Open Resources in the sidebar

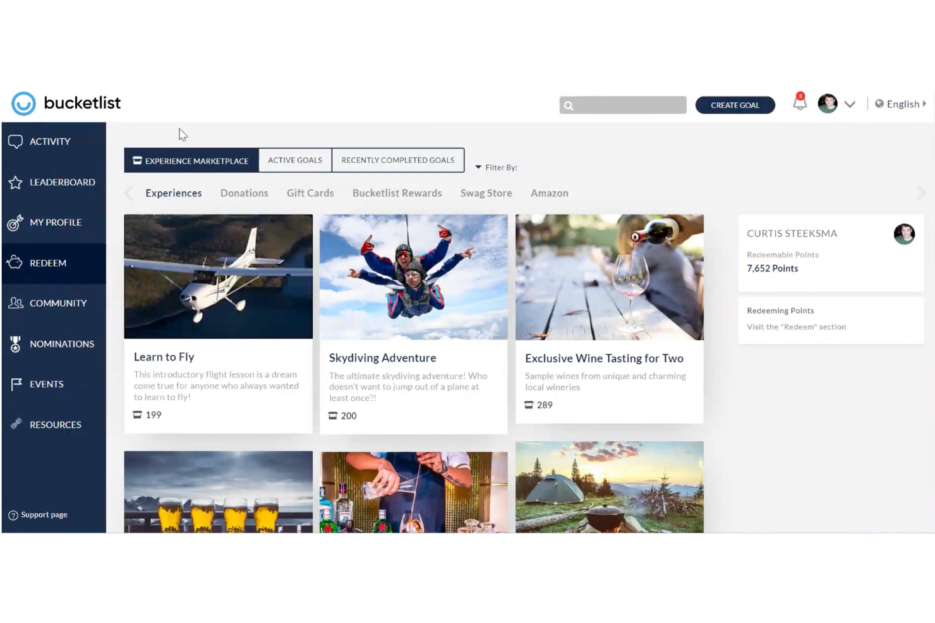click(x=55, y=424)
